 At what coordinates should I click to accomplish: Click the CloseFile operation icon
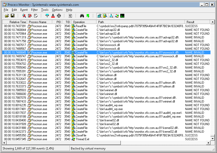click(73, 135)
